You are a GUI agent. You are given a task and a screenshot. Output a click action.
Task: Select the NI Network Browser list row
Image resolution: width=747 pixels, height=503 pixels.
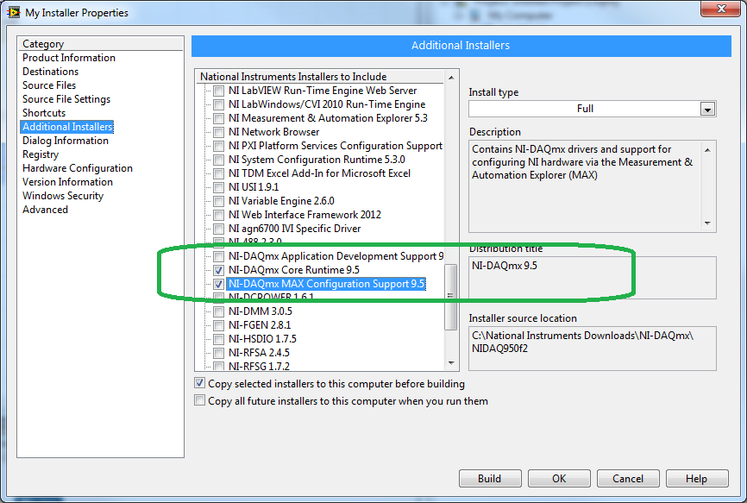274,132
